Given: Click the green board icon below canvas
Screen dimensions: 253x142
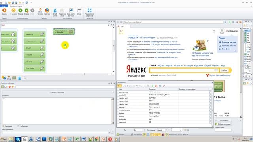Looking at the screenshot, I should point(14,78).
